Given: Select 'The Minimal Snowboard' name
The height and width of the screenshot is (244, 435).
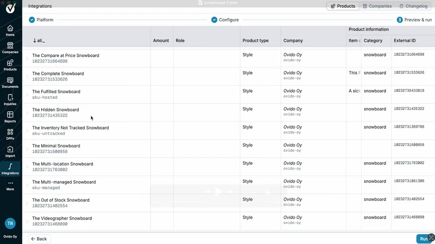Looking at the screenshot, I should [56, 146].
